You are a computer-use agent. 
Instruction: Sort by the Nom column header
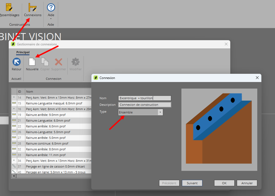coord(58,92)
